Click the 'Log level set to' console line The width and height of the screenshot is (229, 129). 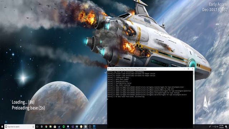[126, 72]
